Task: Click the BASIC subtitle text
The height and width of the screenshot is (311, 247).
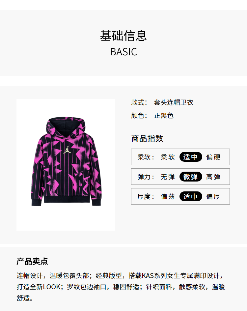Action: pyautogui.click(x=123, y=52)
